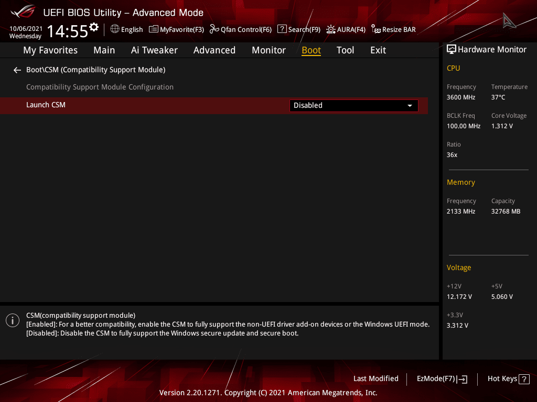Click the info icon beside CSM description

pyautogui.click(x=13, y=320)
